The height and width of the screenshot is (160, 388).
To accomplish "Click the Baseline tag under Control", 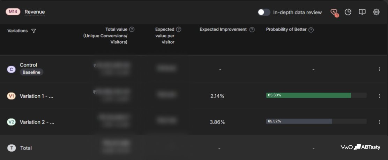I will click(31, 72).
